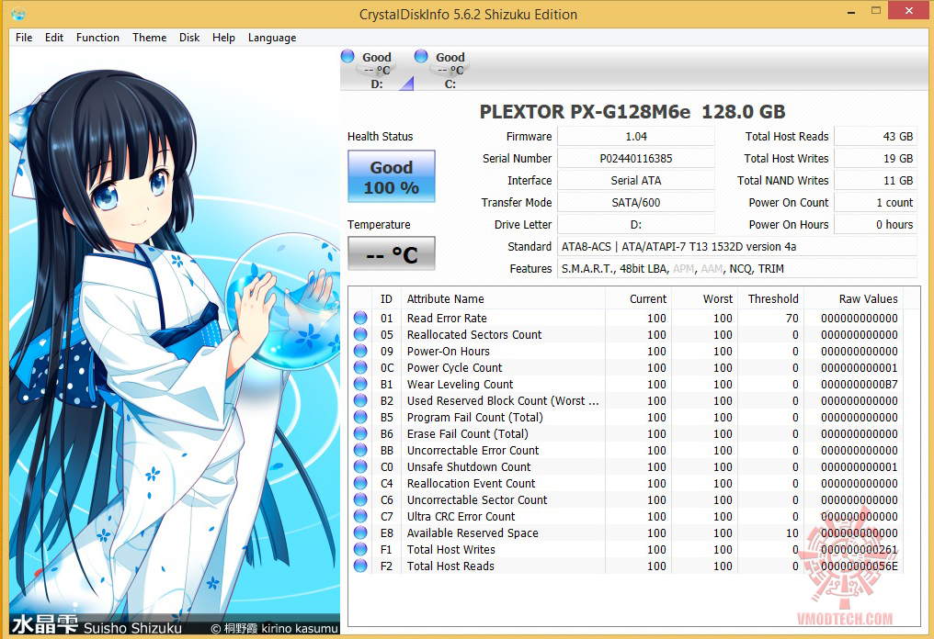
Task: Click the Power On Hours 0 hours value
Action: pos(875,224)
